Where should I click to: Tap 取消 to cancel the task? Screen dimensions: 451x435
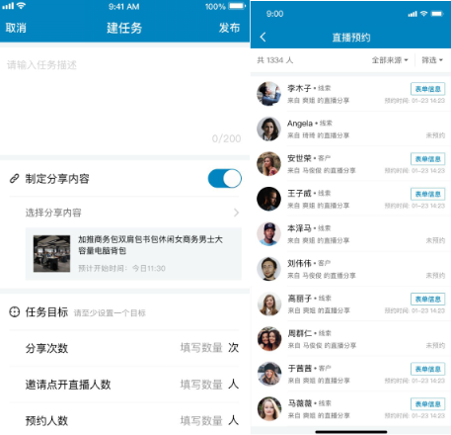[16, 28]
